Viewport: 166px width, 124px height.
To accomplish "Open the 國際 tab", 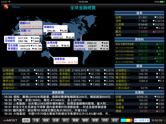I will 85,120.
